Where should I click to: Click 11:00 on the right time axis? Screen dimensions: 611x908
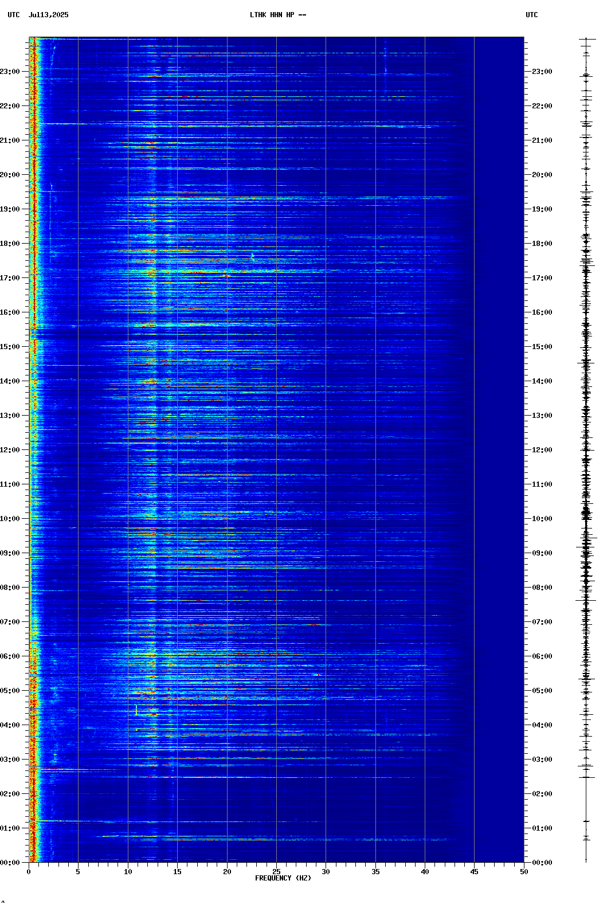542,484
